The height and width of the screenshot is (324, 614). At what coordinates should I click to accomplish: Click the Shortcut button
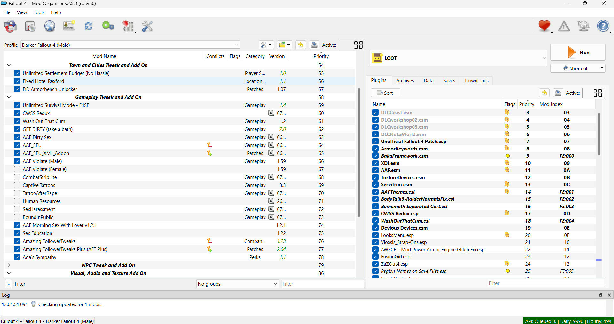tap(578, 68)
